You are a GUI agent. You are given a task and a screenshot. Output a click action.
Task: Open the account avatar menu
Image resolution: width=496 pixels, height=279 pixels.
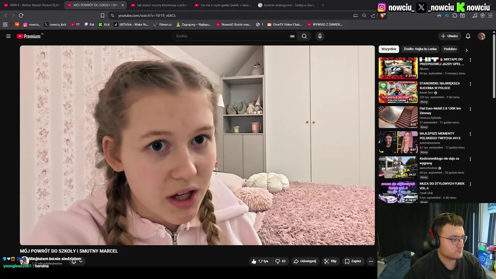pyautogui.click(x=481, y=36)
